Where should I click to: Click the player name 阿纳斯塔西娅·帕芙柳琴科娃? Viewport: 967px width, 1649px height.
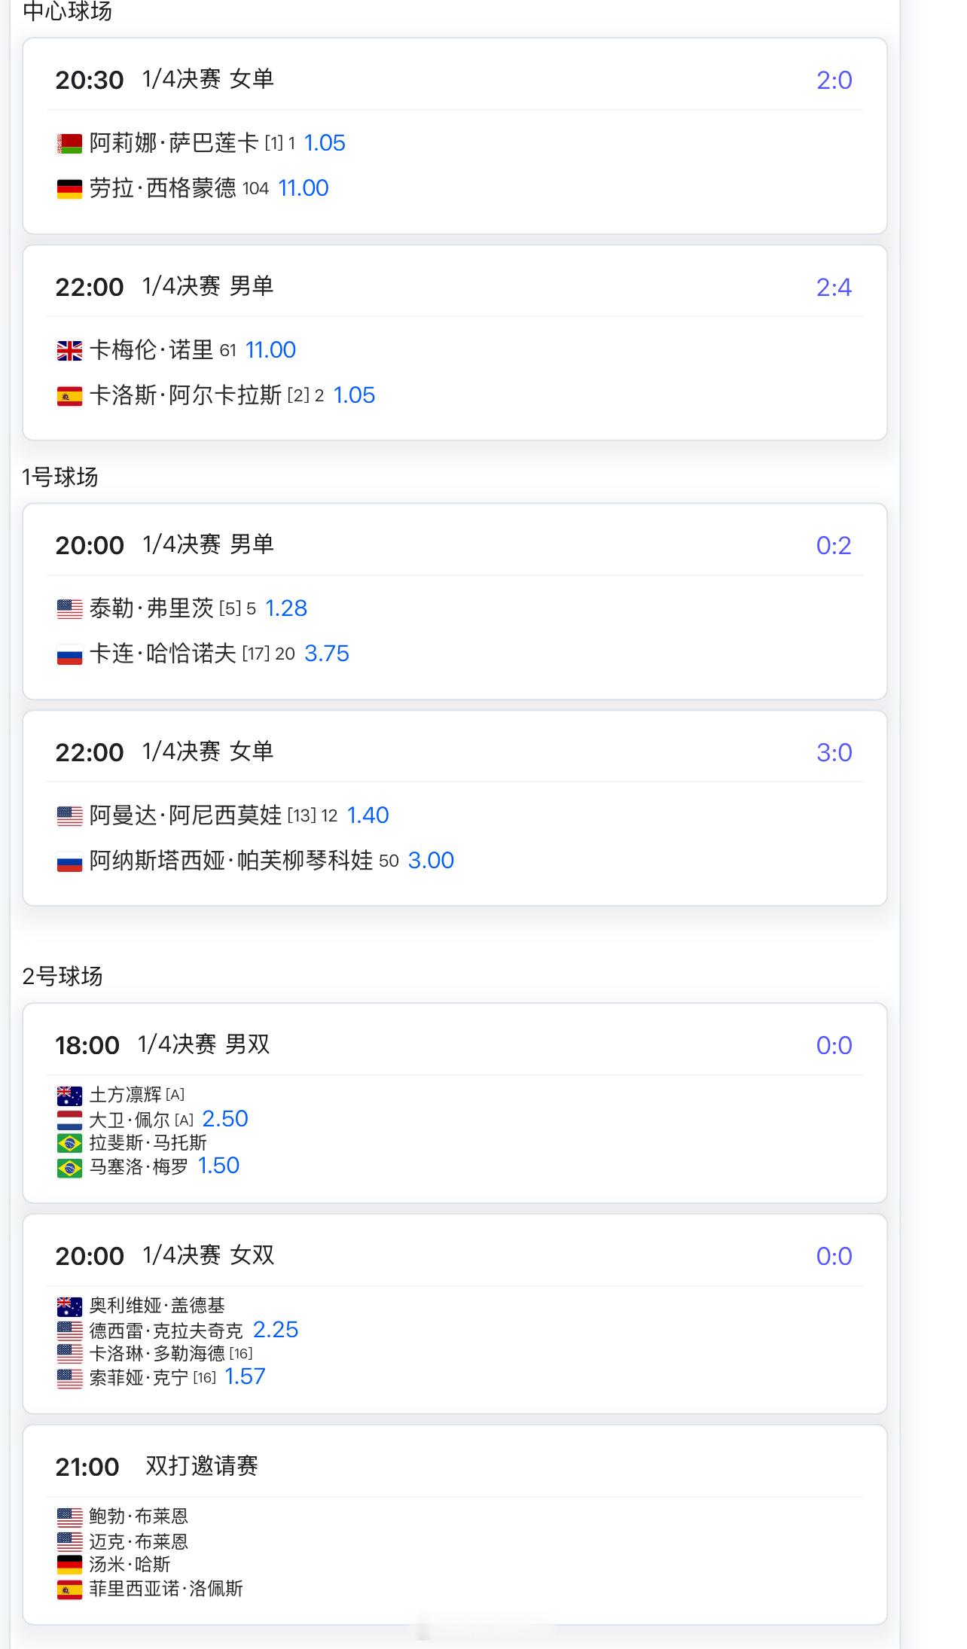pos(231,861)
